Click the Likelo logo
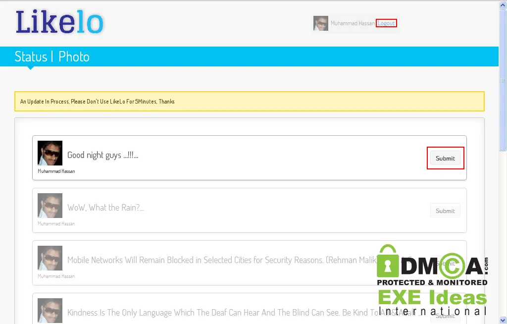The height and width of the screenshot is (324, 507). pos(59,22)
